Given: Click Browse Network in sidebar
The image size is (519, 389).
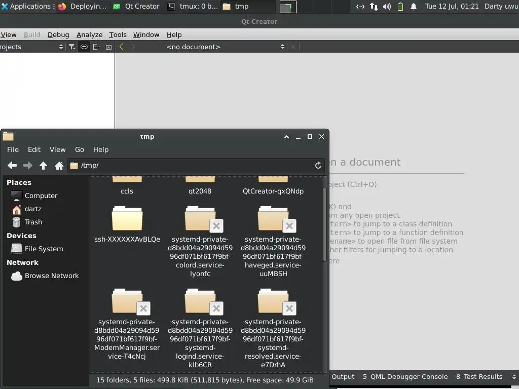Looking at the screenshot, I should tap(45, 276).
